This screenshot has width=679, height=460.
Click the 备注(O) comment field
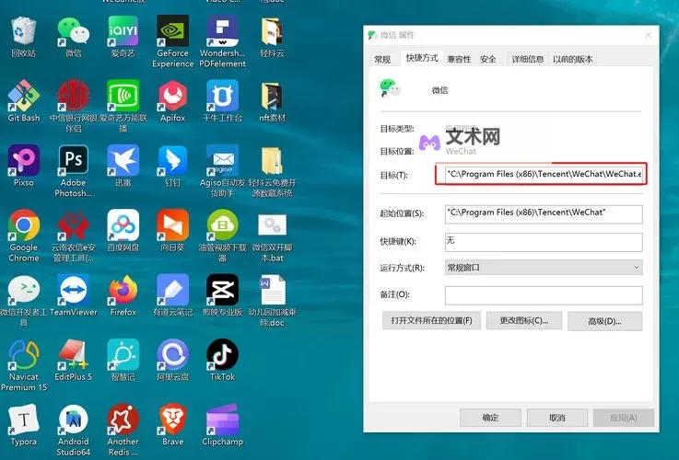(x=544, y=295)
